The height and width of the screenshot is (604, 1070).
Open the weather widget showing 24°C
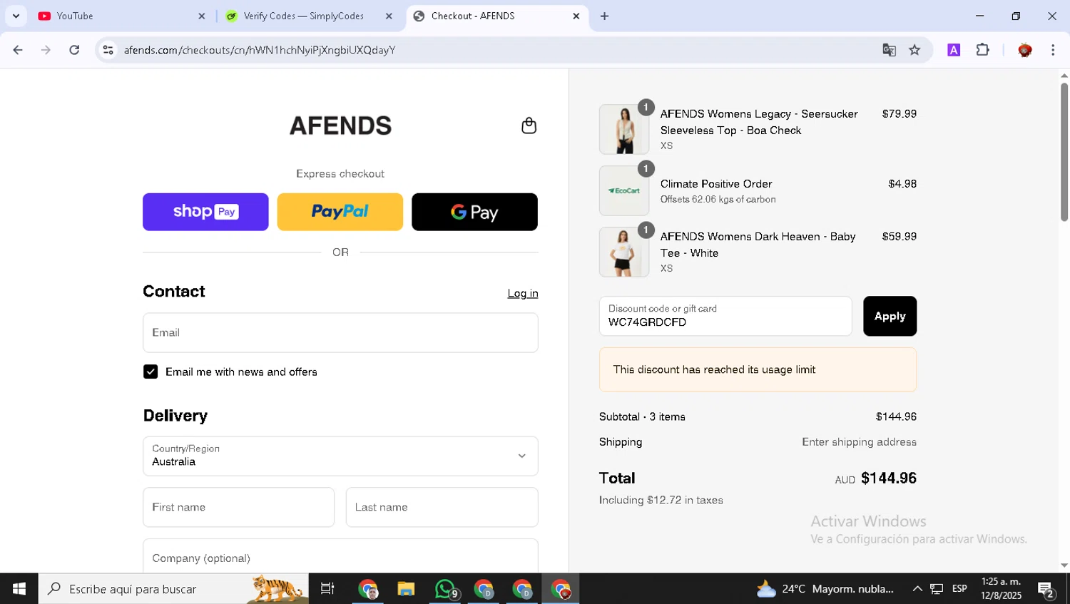click(x=825, y=589)
